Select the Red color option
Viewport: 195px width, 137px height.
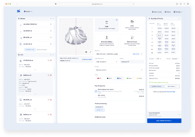[x=99, y=78]
